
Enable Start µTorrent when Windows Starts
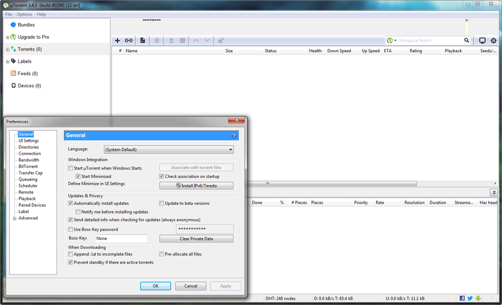click(70, 168)
